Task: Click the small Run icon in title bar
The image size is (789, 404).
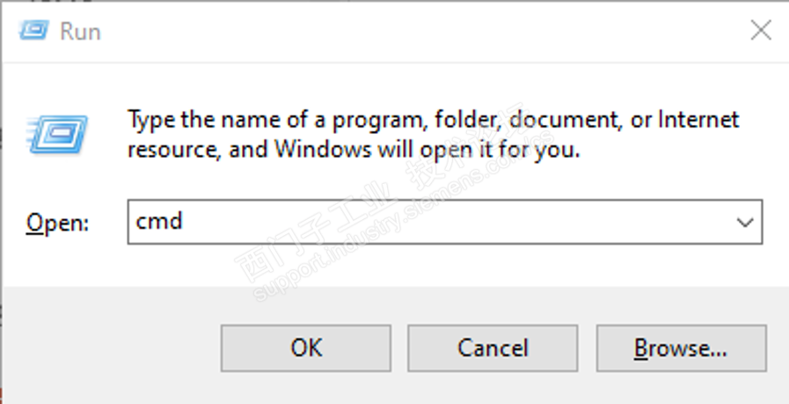Action: coord(34,31)
